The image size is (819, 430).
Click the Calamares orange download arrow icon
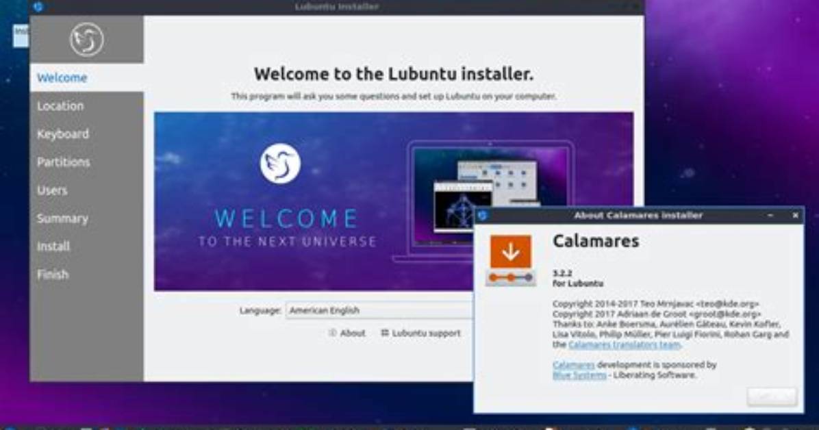point(510,260)
